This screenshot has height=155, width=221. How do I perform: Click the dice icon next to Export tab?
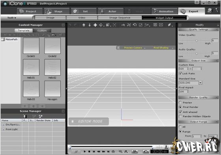pos(210,11)
